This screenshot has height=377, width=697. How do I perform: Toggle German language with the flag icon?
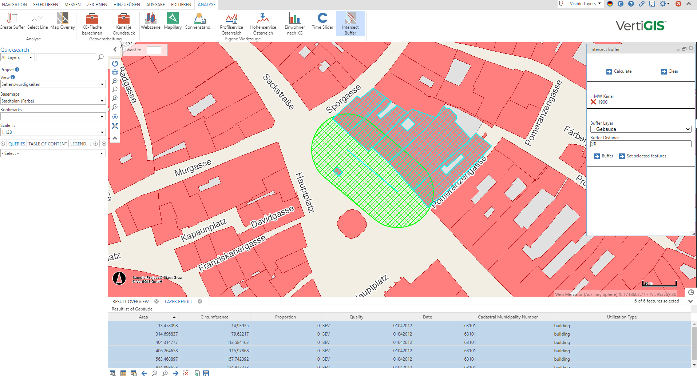pos(610,4)
